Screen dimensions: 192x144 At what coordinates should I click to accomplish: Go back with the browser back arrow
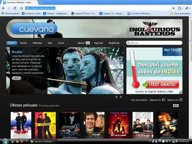point(3,8)
